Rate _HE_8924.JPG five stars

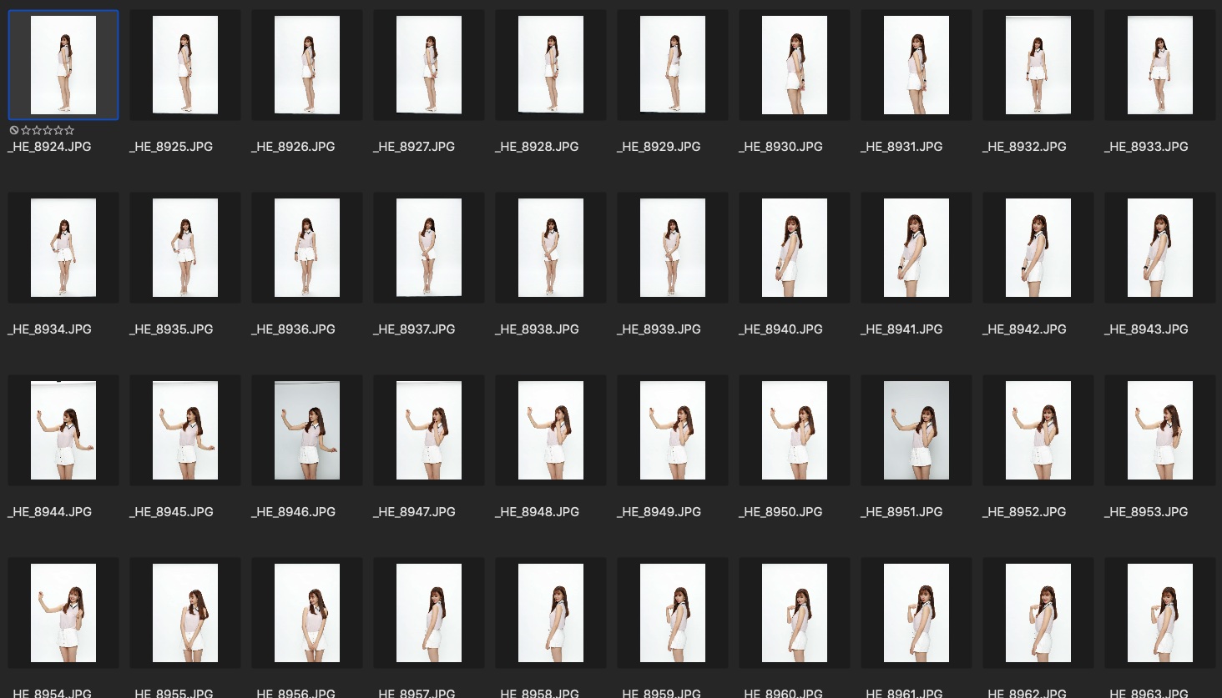point(69,130)
